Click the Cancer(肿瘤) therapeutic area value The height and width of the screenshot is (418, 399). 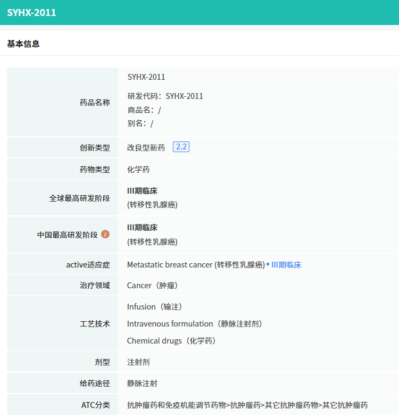tap(153, 286)
